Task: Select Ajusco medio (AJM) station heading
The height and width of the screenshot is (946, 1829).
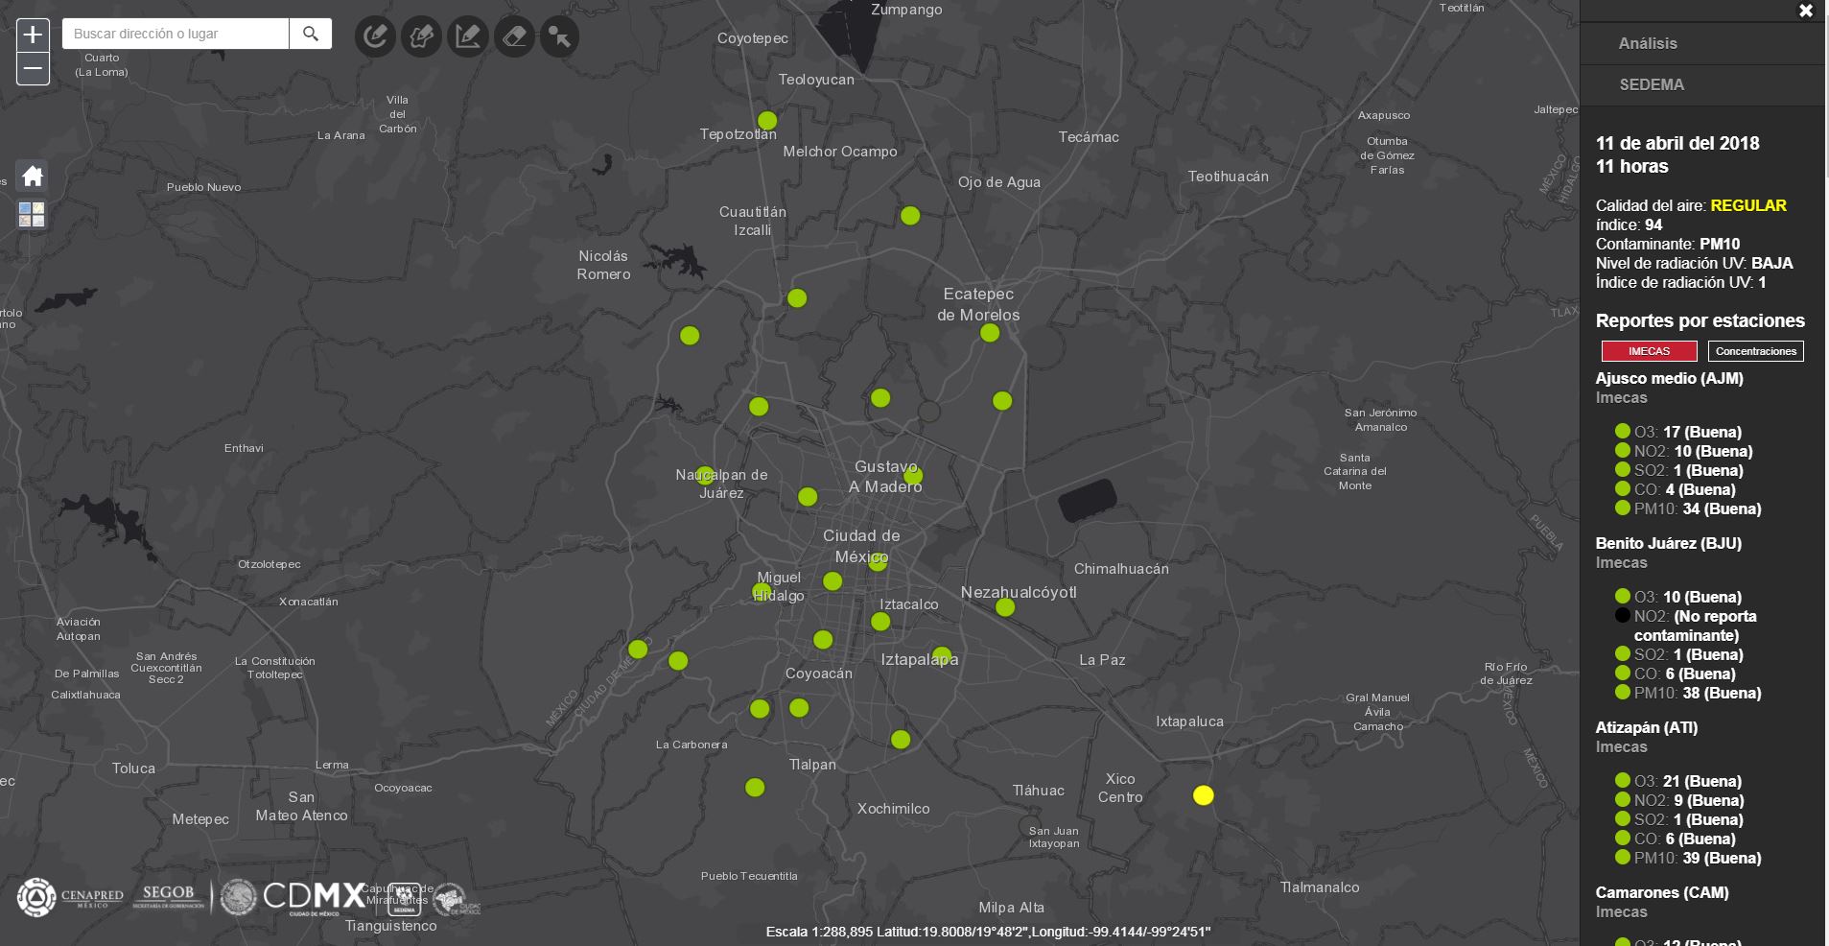Action: [x=1669, y=378]
